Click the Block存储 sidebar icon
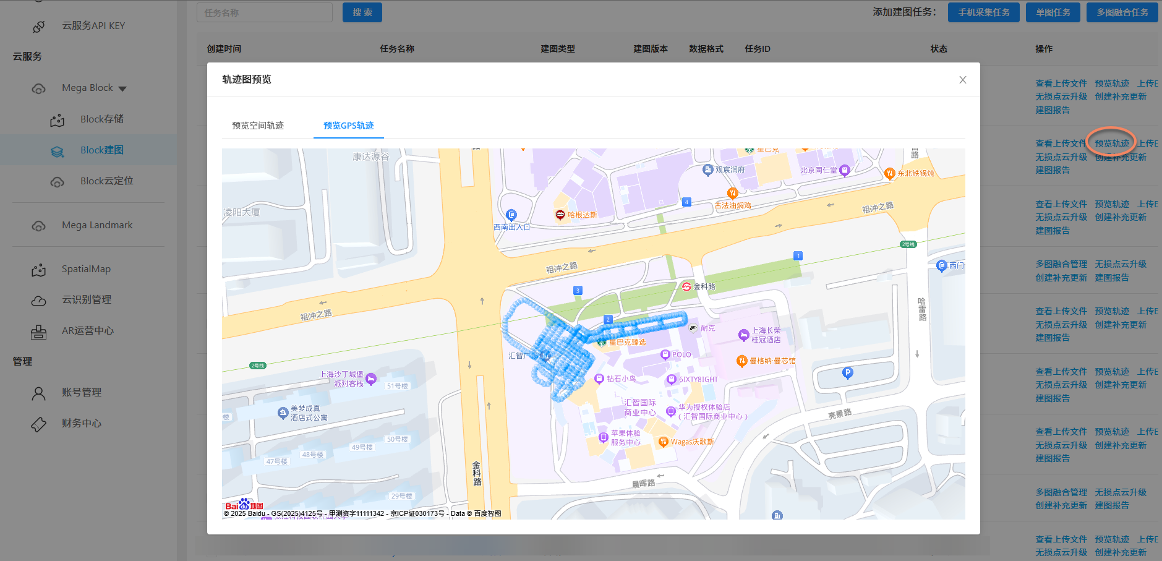The image size is (1162, 561). (x=57, y=120)
